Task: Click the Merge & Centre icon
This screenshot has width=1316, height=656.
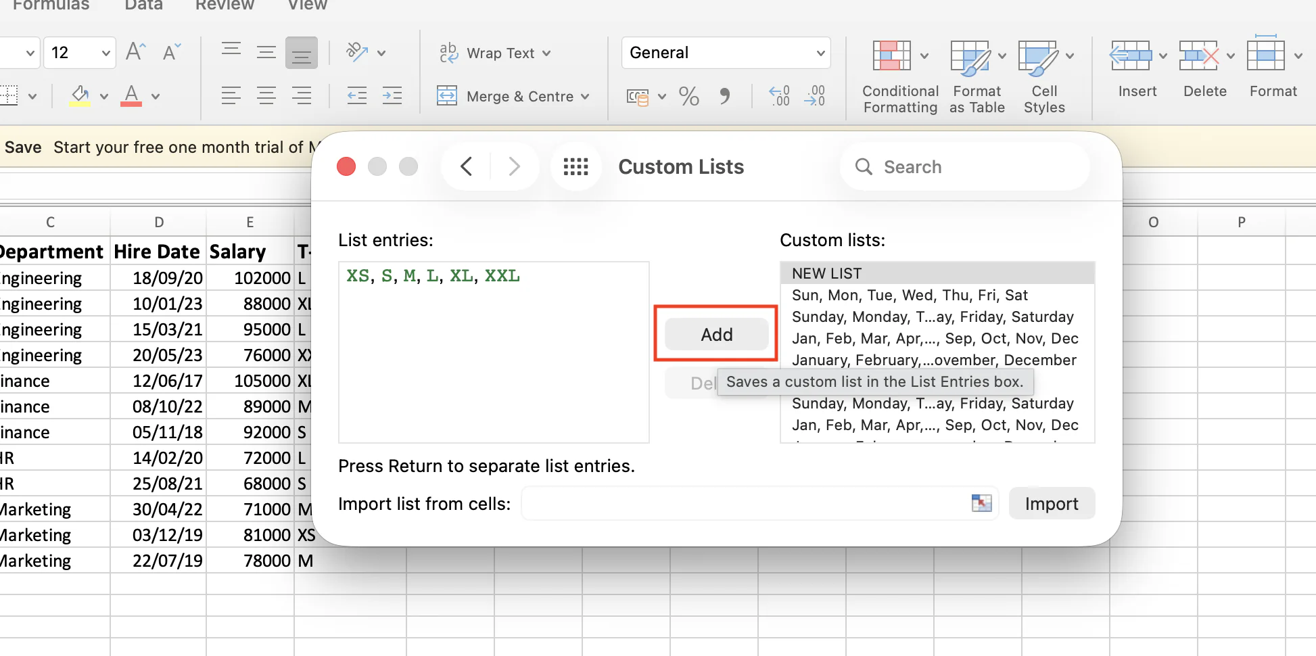Action: click(447, 96)
